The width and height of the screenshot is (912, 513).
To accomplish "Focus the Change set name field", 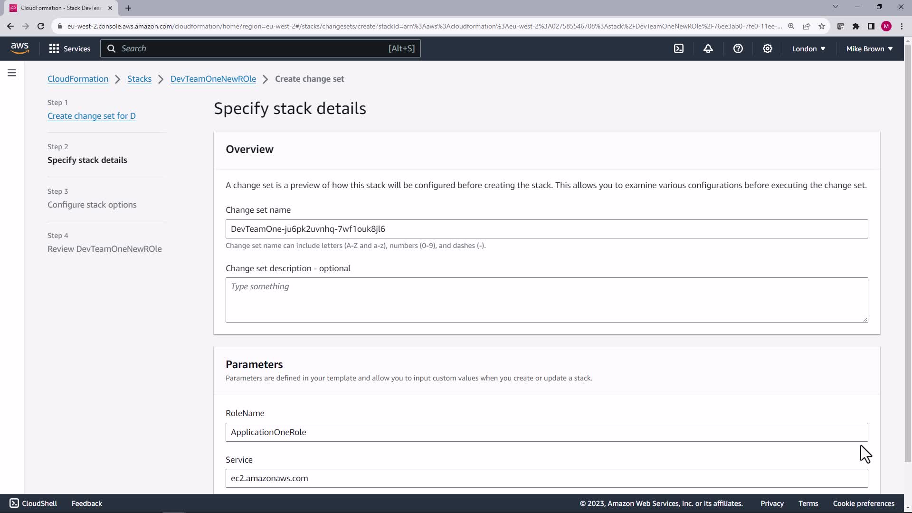I will point(546,229).
